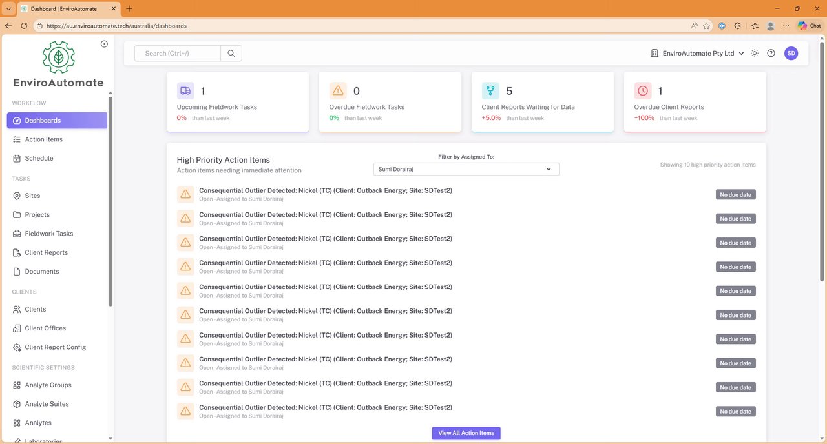
Task: Click the Analyte Suites cube icon
Action: pyautogui.click(x=17, y=404)
